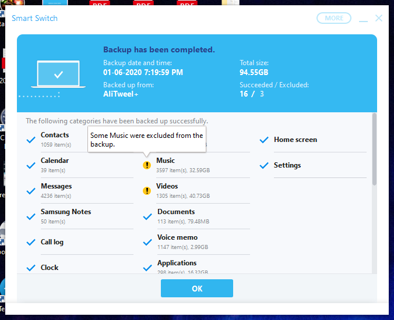Click the '4236 item(s)' text

pyautogui.click(x=56, y=196)
